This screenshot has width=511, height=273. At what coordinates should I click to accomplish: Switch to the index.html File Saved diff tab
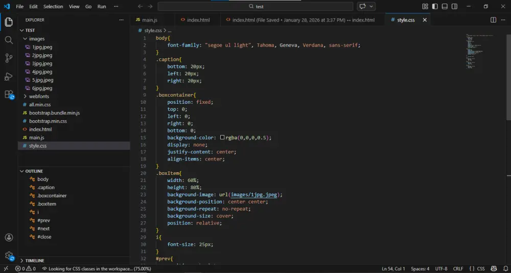click(303, 20)
